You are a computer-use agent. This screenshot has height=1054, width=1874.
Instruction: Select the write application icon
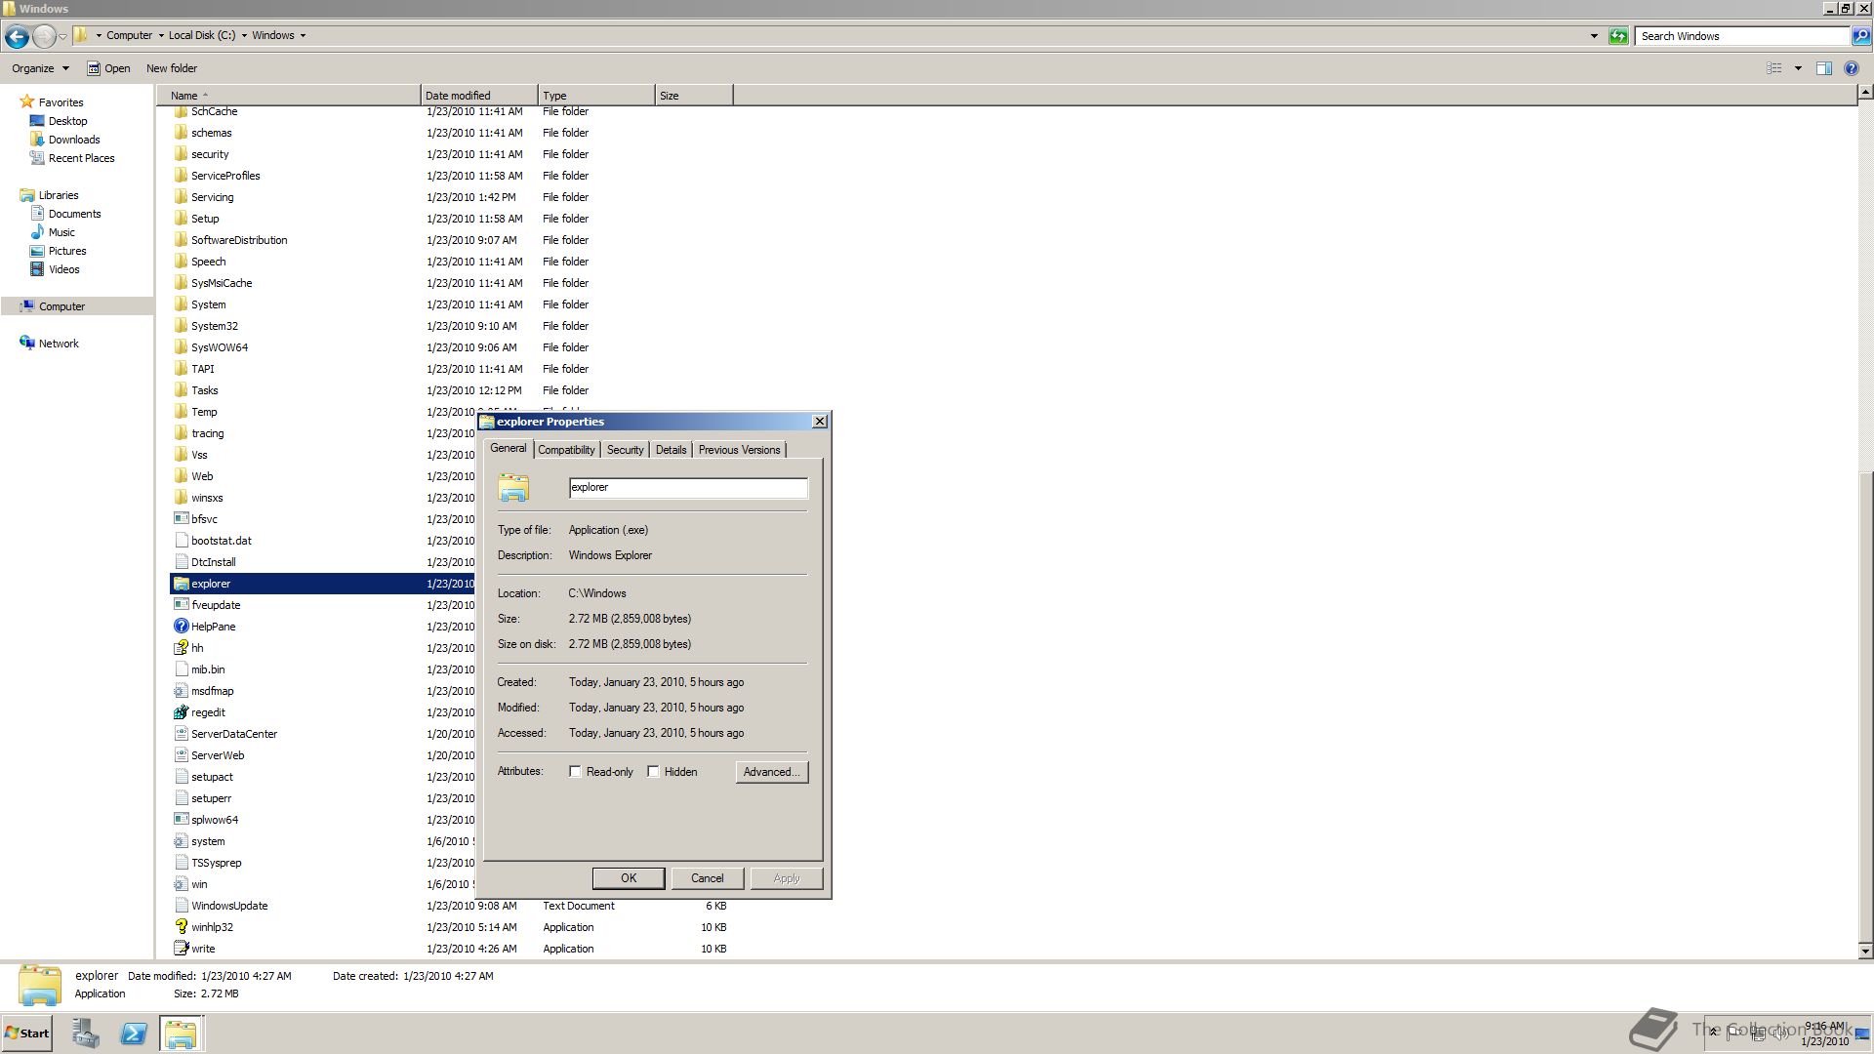tap(181, 949)
